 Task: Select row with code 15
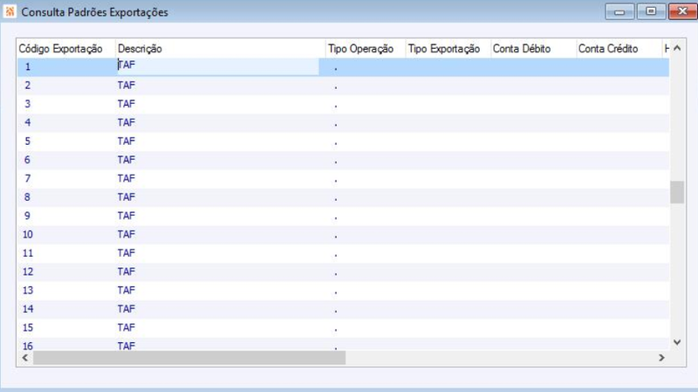coord(343,328)
